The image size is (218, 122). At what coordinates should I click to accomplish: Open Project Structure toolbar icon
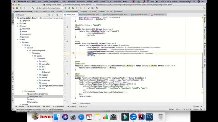tap(93, 8)
